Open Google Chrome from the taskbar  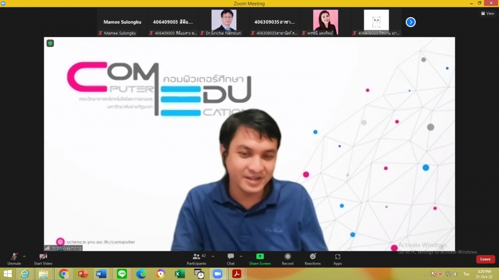coord(64,274)
